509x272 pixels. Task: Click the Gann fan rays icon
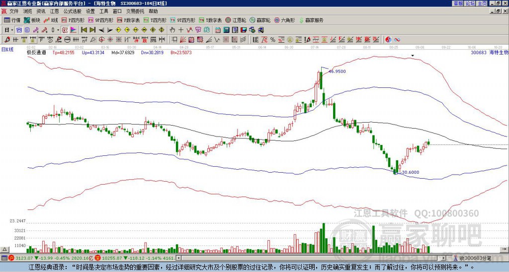[x=183, y=40]
